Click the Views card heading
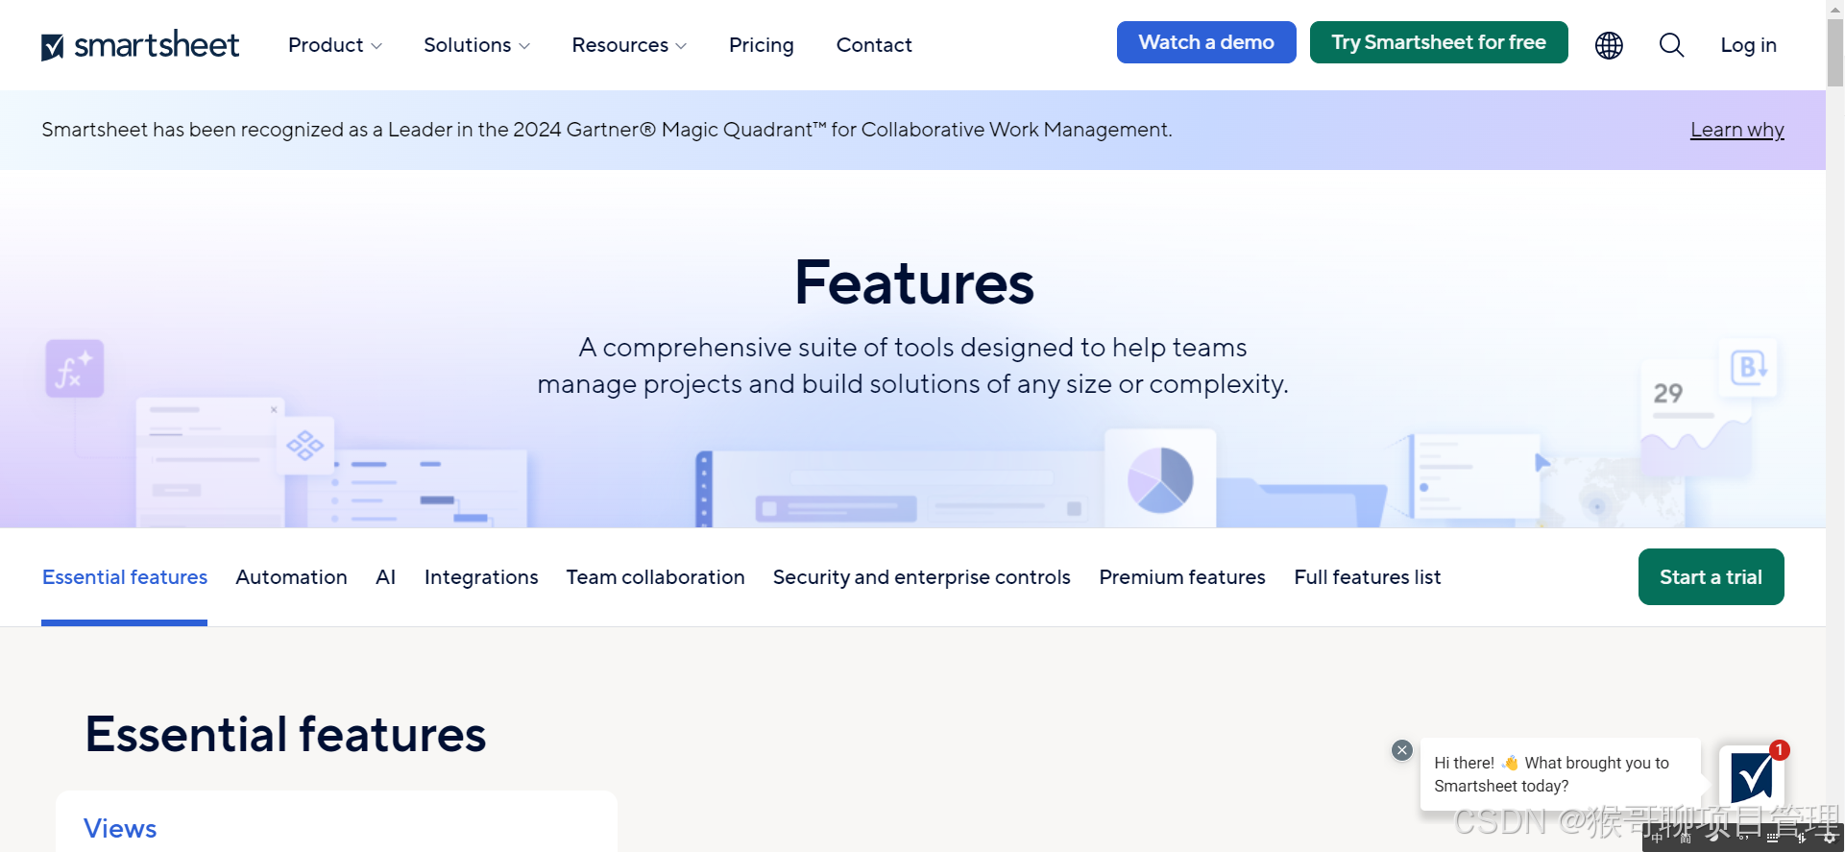Screen dimensions: 1845x852 coord(120,828)
